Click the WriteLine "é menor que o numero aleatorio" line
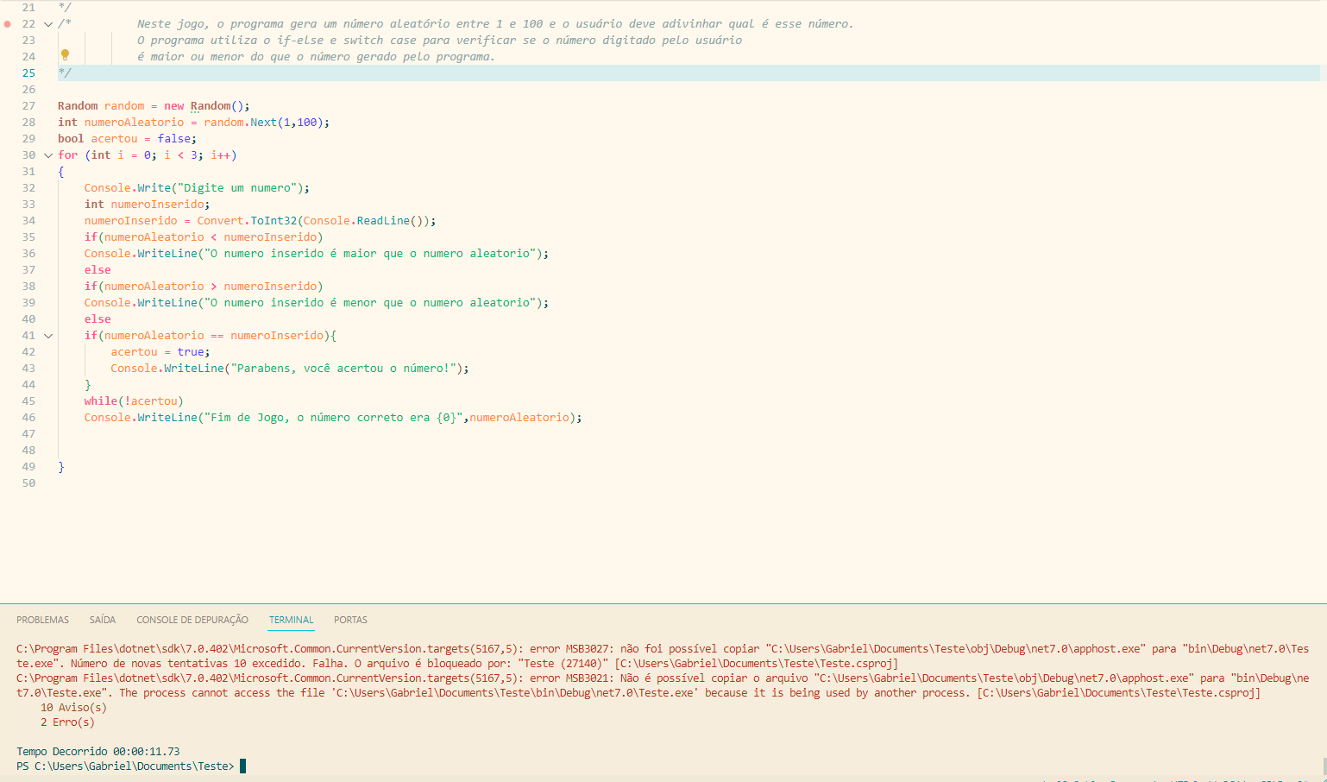Screen dimensions: 1327x782 (316, 303)
